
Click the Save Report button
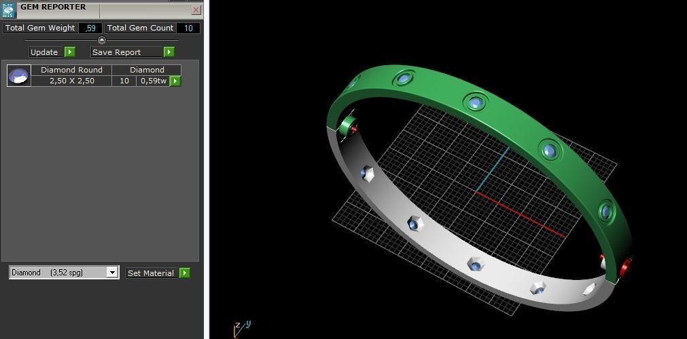(x=127, y=52)
